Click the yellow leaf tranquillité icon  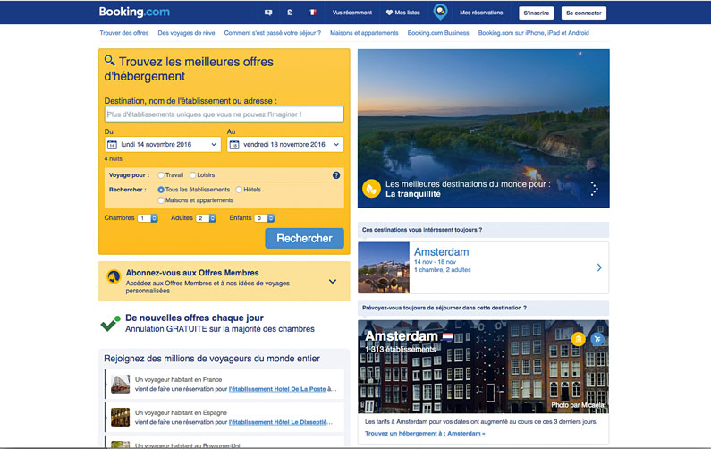point(371,189)
